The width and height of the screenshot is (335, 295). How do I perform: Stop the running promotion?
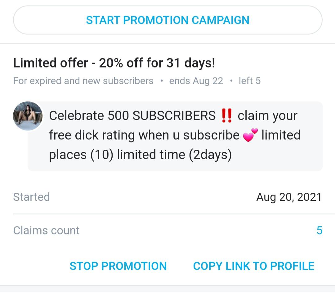118,266
